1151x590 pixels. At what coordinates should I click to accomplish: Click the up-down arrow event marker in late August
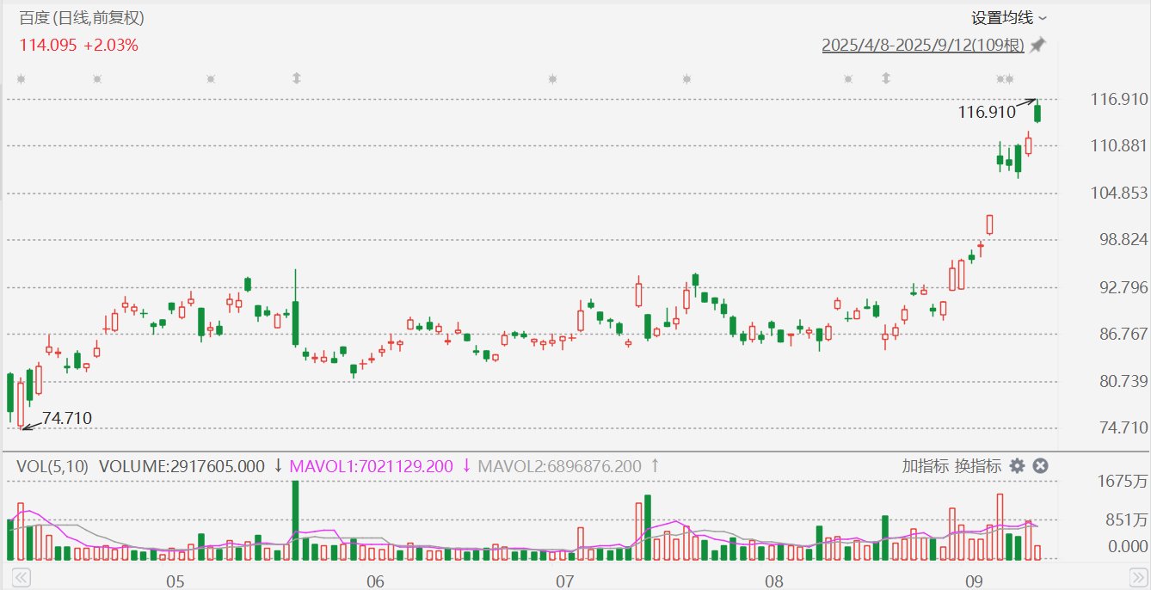[x=885, y=79]
